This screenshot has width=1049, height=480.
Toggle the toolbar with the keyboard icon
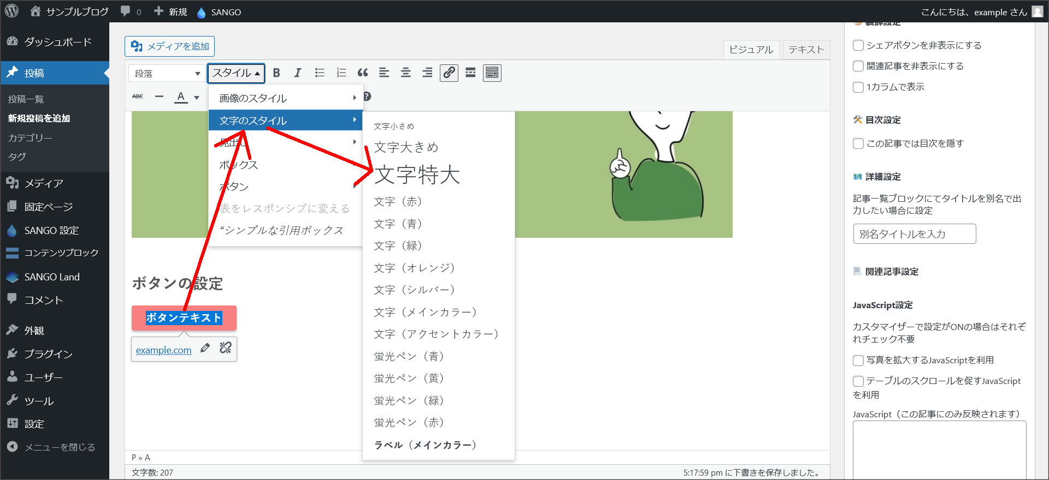pyautogui.click(x=492, y=73)
